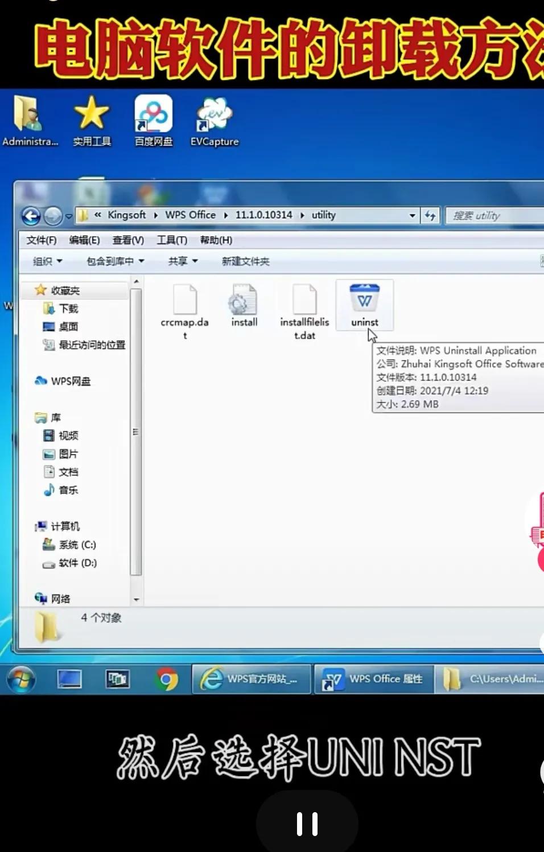
Task: Open the 包含到库中 dropdown
Action: click(x=116, y=261)
